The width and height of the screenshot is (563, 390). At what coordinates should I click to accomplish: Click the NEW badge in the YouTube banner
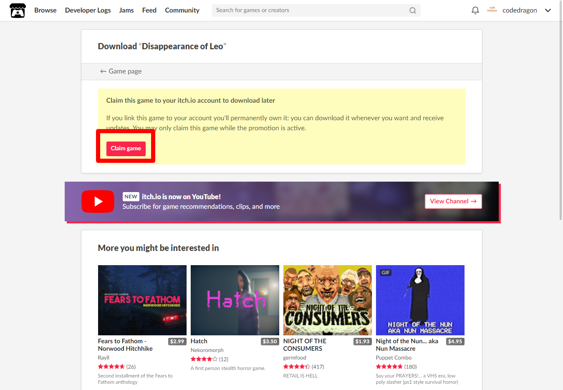[131, 197]
